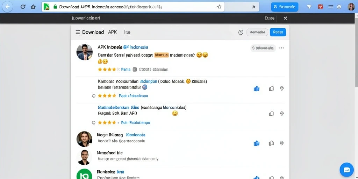Like the Kartiome review with thumbs-up

pos(257,88)
